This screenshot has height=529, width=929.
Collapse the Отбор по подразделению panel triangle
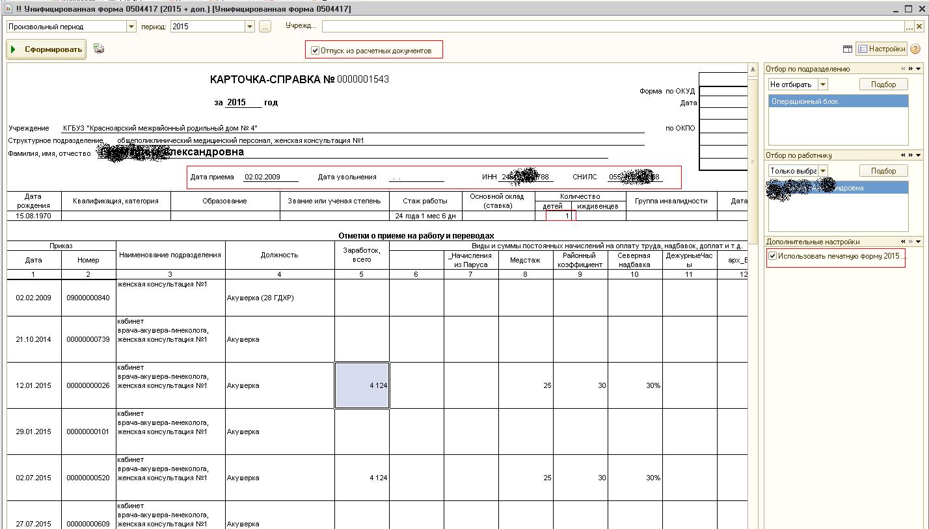[x=919, y=69]
